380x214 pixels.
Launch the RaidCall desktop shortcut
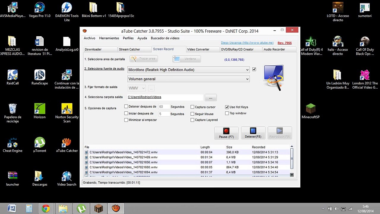pyautogui.click(x=12, y=78)
